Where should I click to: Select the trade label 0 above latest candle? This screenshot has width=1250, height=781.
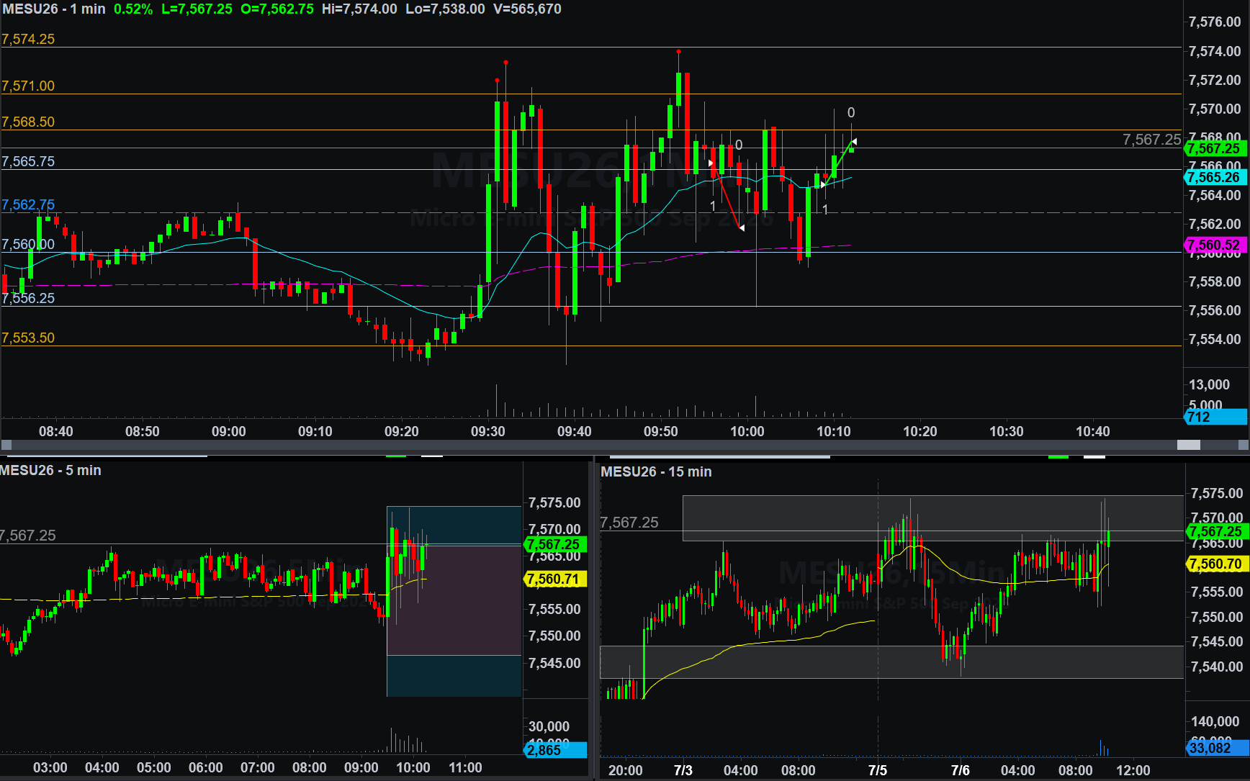(x=851, y=113)
